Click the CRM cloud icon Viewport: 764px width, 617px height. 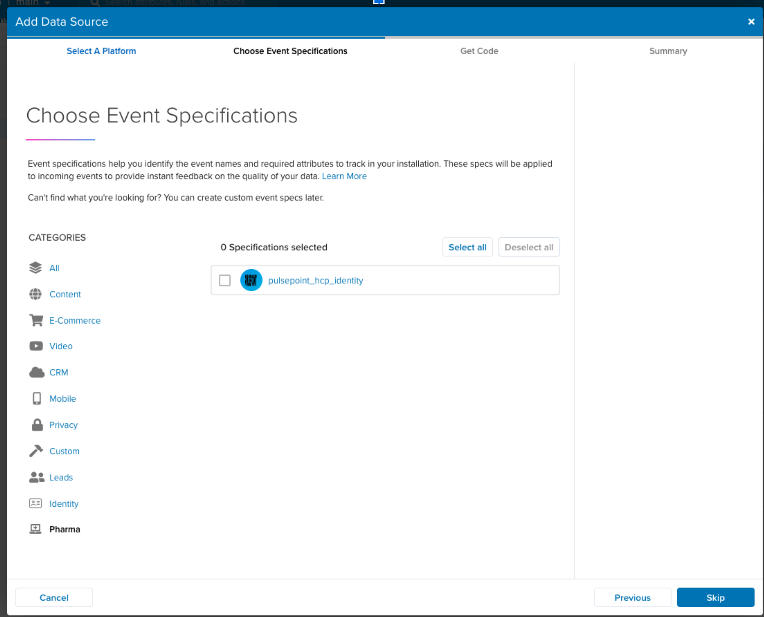click(36, 373)
